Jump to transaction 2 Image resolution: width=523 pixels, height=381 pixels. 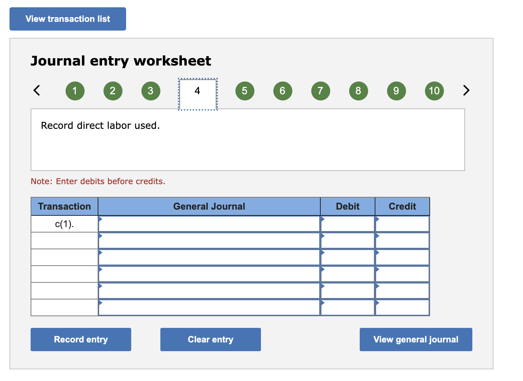pos(113,91)
